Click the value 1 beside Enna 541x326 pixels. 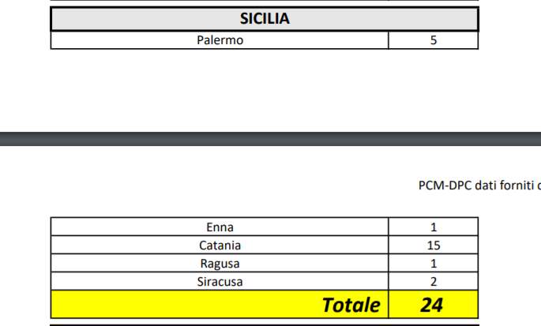(433, 227)
